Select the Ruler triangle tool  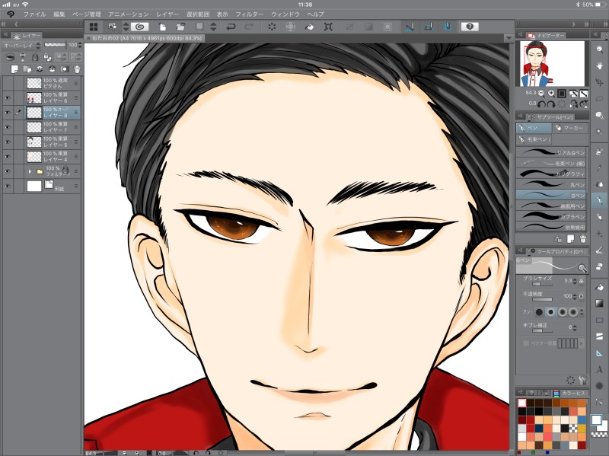pyautogui.click(x=600, y=353)
